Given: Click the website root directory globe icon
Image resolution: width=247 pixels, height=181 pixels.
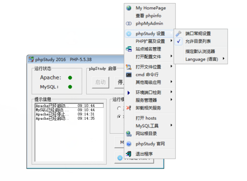Looking at the screenshot, I should [x=129, y=134].
